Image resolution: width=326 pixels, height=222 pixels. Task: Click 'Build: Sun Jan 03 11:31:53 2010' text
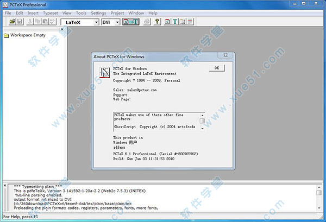[x=143, y=159]
